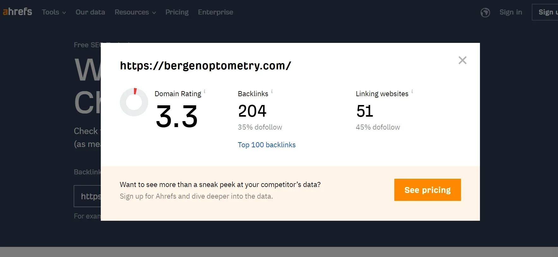This screenshot has height=257, width=558.
Task: Open the Our data page
Action: point(90,12)
